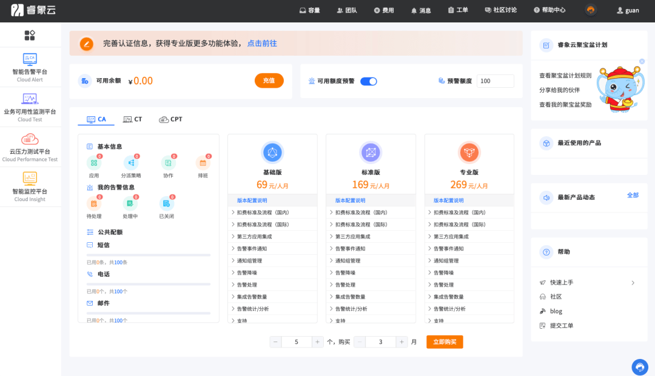Click the orange edit pencil icon in banner
The image size is (655, 376).
tap(87, 44)
